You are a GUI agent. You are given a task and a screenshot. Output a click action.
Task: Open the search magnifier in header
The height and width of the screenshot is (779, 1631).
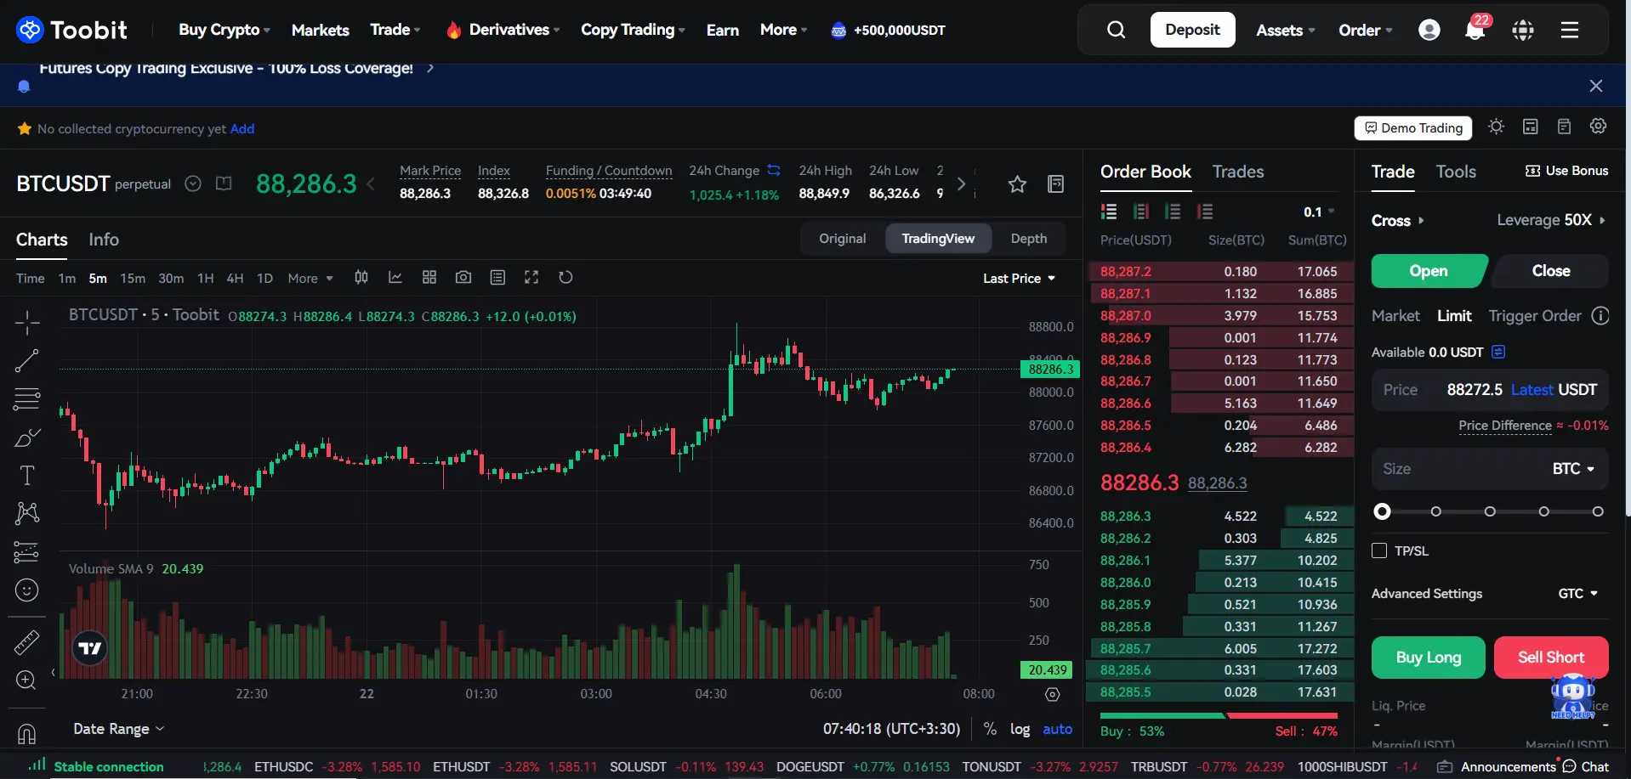1116,30
